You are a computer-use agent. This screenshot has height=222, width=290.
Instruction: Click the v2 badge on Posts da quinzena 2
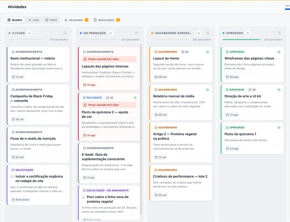pos(109,98)
